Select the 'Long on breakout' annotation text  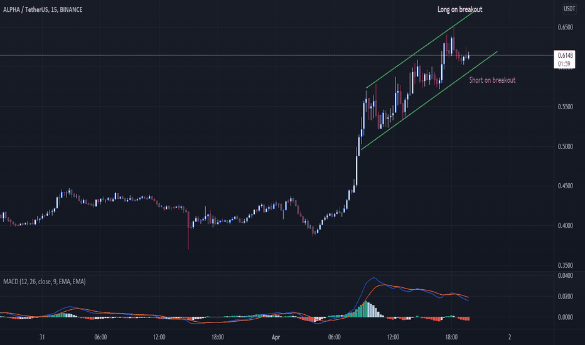pyautogui.click(x=459, y=9)
